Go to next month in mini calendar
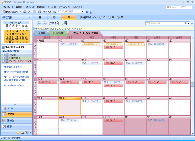The height and width of the screenshot is (141, 195). 28,23
